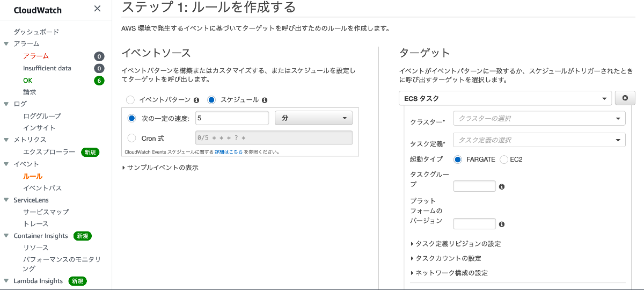Click the Insufficient data count badge
The image size is (644, 290).
pos(99,68)
